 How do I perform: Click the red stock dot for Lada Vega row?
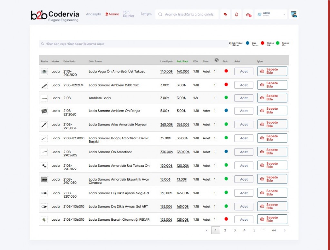pyautogui.click(x=226, y=71)
